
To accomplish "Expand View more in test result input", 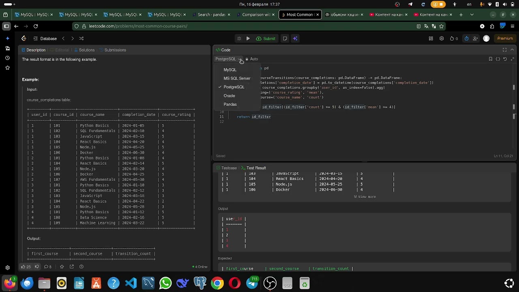I will tap(365, 197).
